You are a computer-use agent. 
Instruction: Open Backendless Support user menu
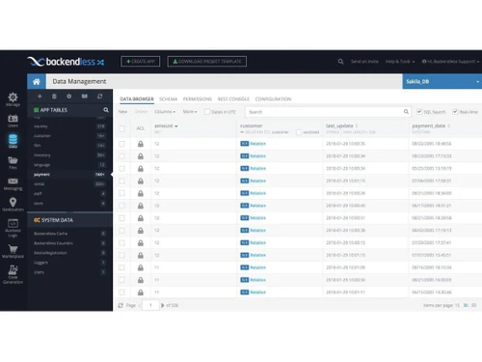(x=450, y=62)
